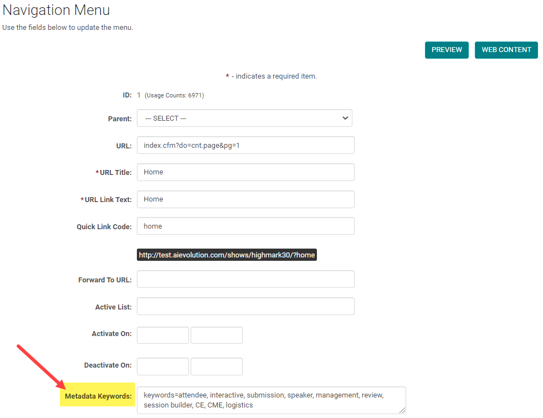Click the Usage Counts text beside ID
The width and height of the screenshot is (543, 418).
(x=174, y=96)
